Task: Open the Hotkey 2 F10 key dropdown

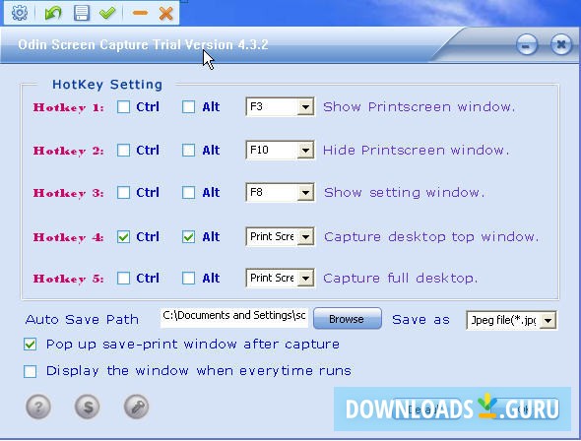Action: (x=305, y=150)
